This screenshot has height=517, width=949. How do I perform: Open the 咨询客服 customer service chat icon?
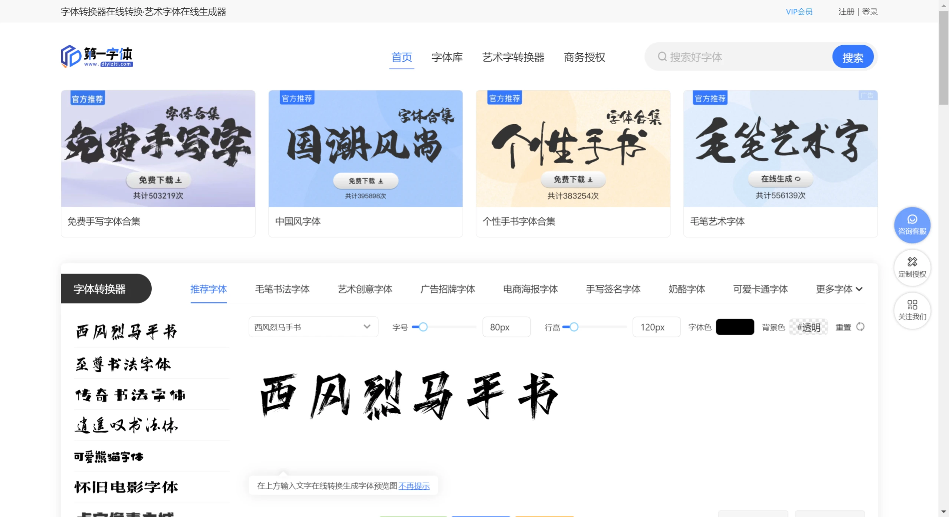pos(912,225)
